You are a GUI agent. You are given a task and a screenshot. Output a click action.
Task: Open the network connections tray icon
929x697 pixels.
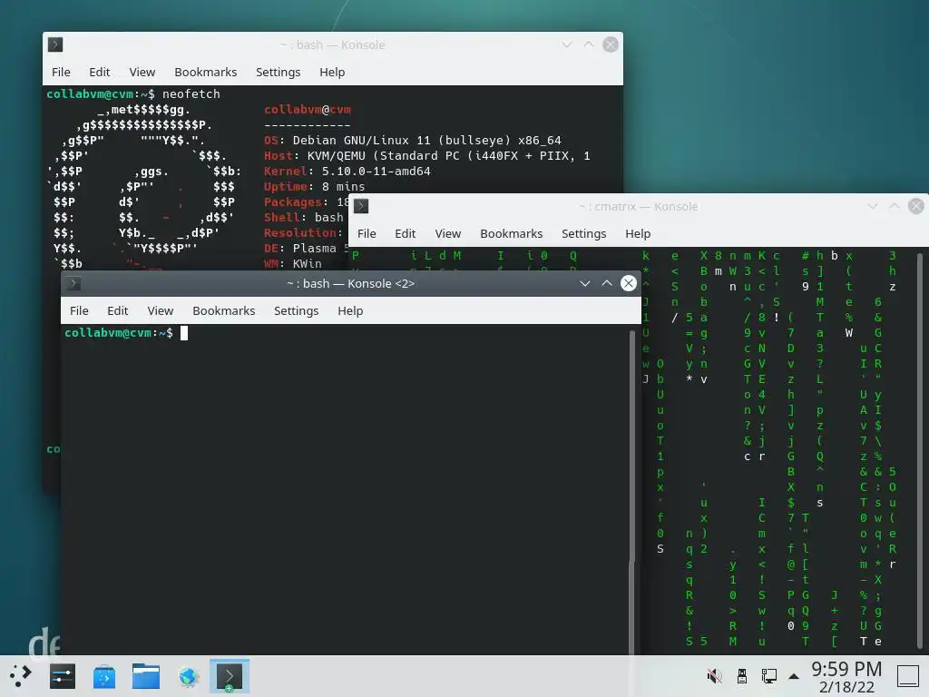tap(769, 675)
